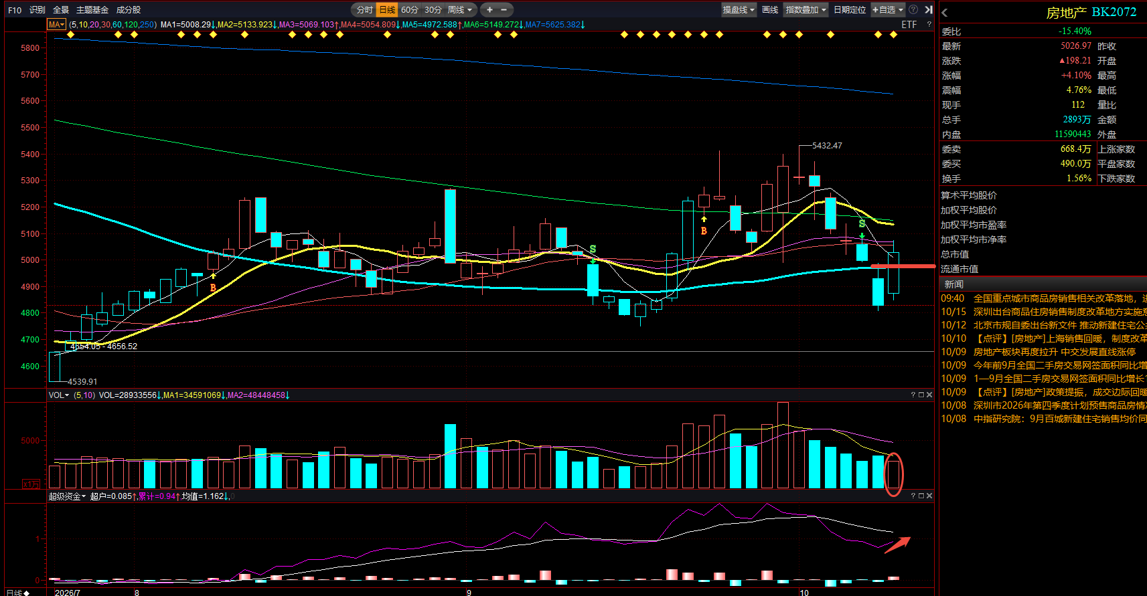Click the 日期定位 date locate button

point(850,9)
